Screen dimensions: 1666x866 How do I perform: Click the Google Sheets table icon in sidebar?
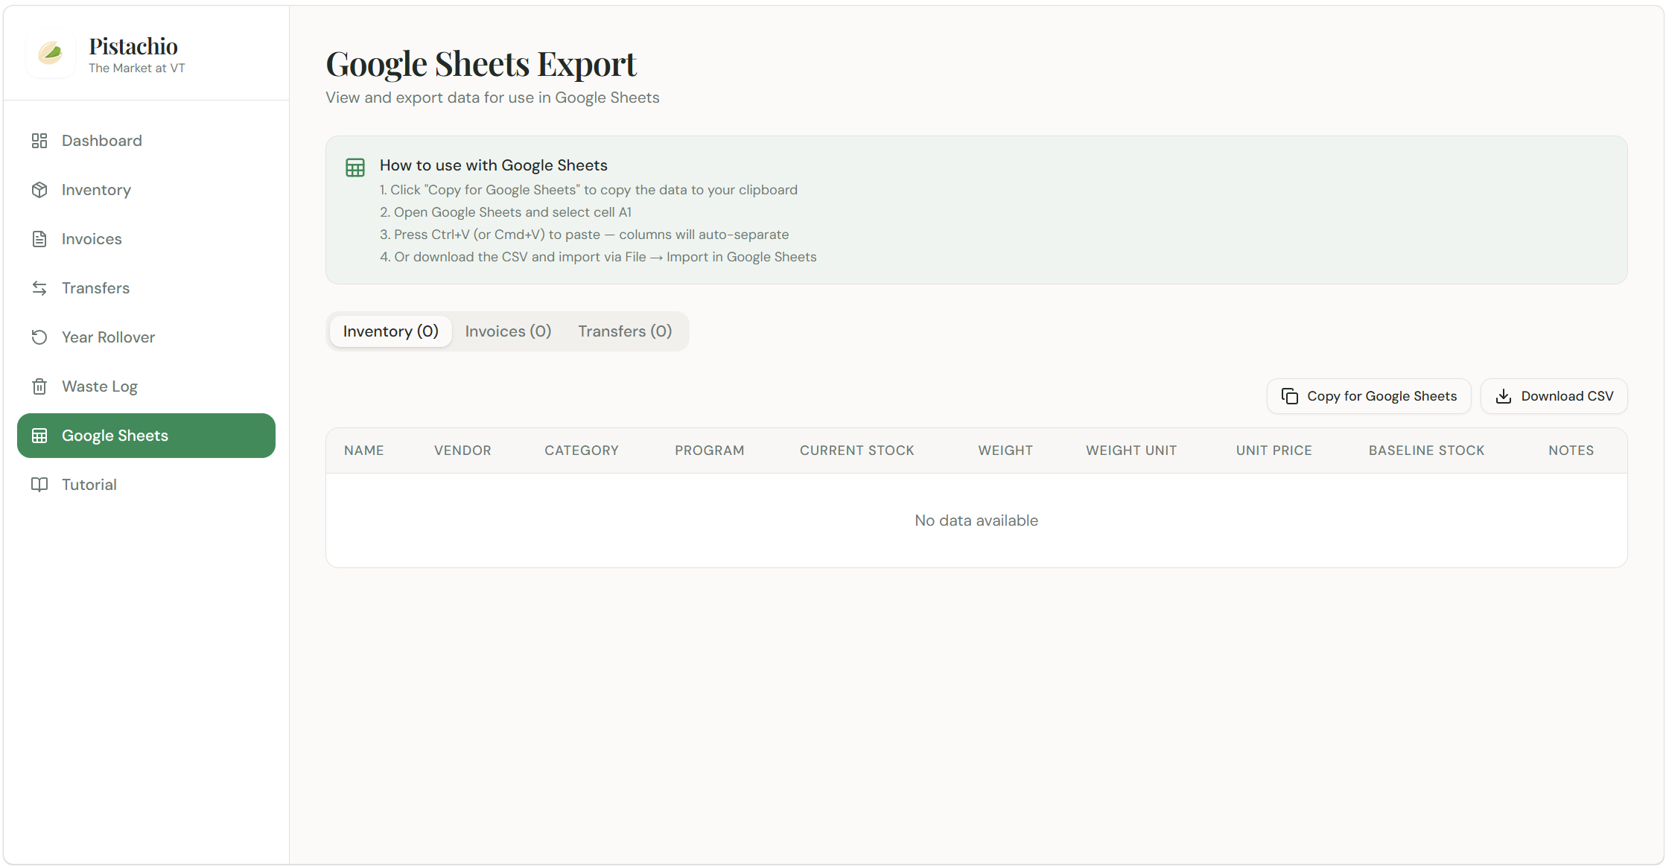pyautogui.click(x=39, y=436)
